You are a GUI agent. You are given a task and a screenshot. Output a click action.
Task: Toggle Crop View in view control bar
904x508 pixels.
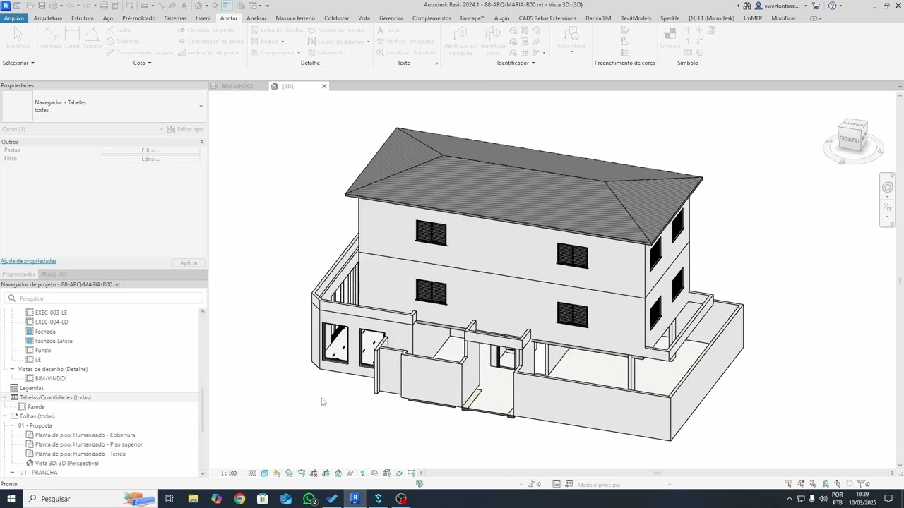314,473
